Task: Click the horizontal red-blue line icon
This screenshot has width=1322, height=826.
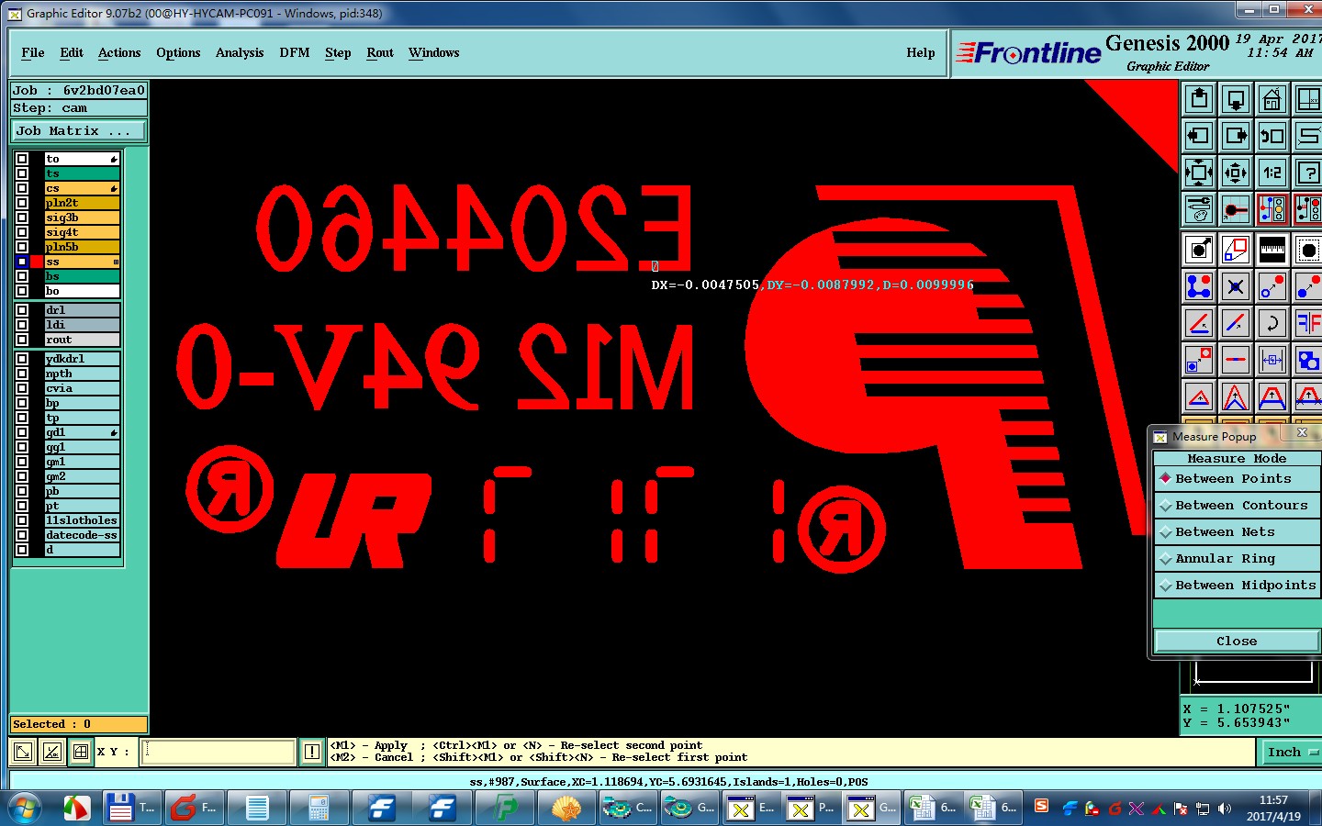Action: (x=1236, y=360)
